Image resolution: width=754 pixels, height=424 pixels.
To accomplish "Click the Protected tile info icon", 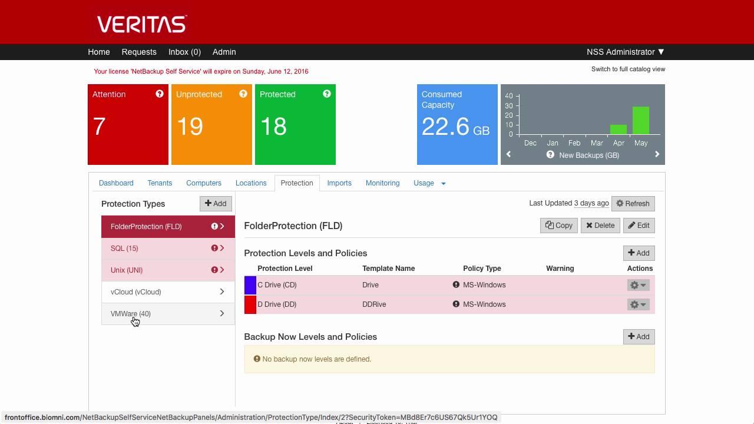I will click(327, 94).
